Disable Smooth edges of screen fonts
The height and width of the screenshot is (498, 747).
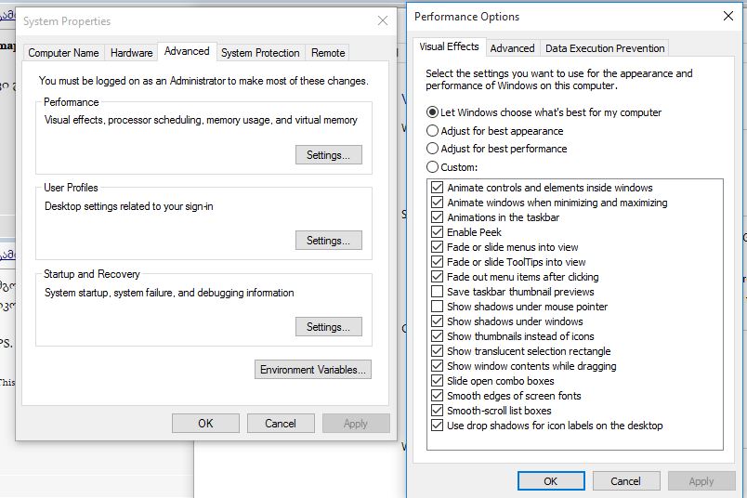pyautogui.click(x=438, y=396)
